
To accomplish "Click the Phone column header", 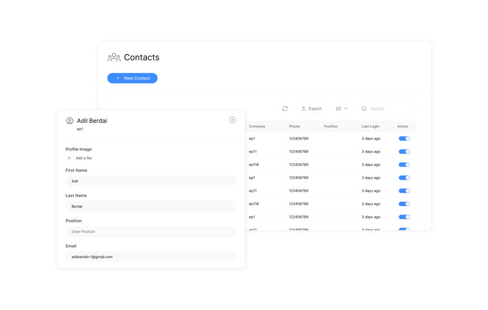I will [295, 126].
